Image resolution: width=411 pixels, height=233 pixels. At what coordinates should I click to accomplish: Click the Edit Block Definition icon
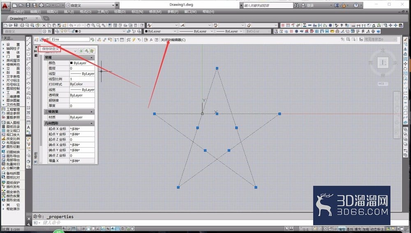point(37,39)
